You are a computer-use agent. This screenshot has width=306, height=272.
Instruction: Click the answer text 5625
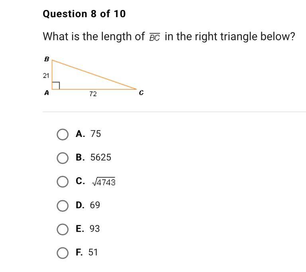pyautogui.click(x=101, y=158)
